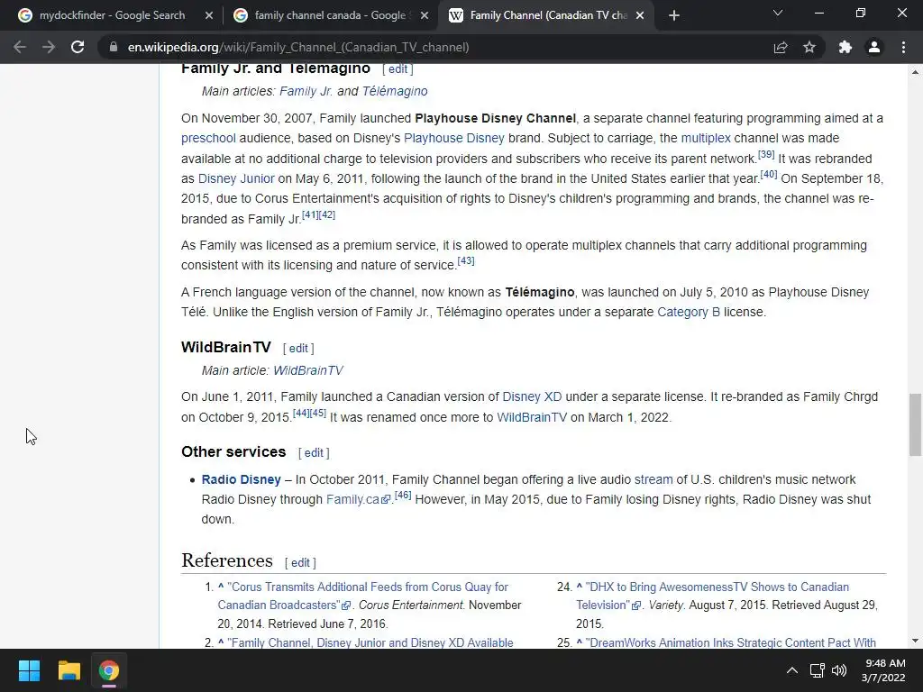This screenshot has width=923, height=692.
Task: Click the reference 24 back caret
Action: pos(580,587)
